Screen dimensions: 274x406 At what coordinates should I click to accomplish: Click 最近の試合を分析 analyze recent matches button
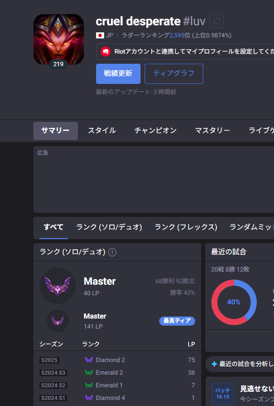[240, 364]
